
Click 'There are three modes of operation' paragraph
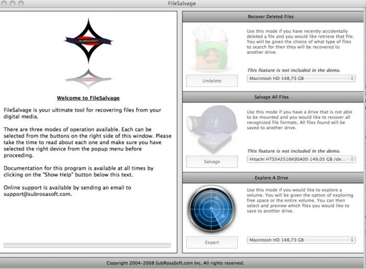88,142
